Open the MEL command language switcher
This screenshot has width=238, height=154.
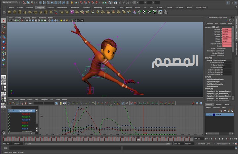pyautogui.click(x=6, y=148)
